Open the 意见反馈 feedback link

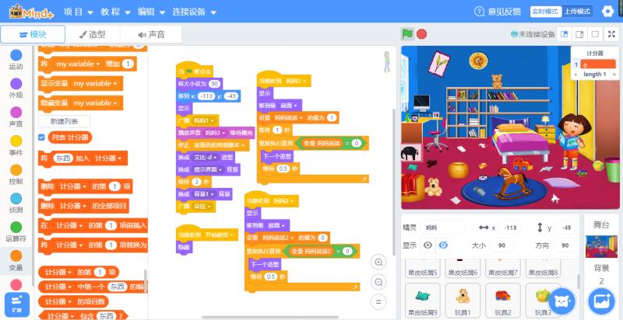(498, 12)
